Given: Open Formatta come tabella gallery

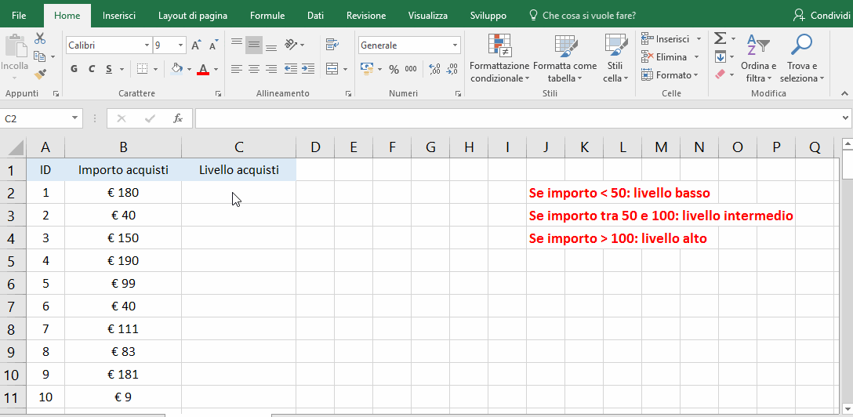Looking at the screenshot, I should click(564, 58).
